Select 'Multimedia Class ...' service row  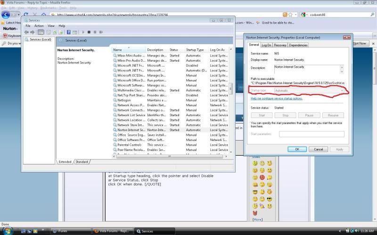(x=170, y=90)
